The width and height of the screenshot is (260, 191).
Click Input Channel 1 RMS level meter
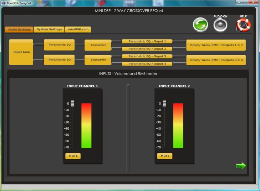[86, 125]
